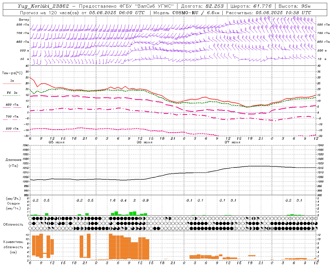Click the '07 июня' date label
The width and height of the screenshot is (331, 265).
click(232, 142)
